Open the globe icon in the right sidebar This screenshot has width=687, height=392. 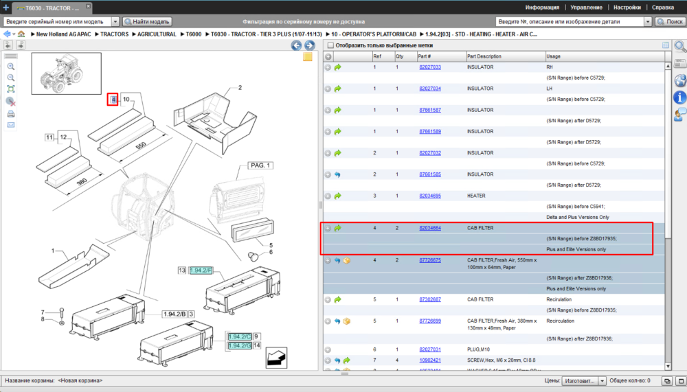click(680, 80)
